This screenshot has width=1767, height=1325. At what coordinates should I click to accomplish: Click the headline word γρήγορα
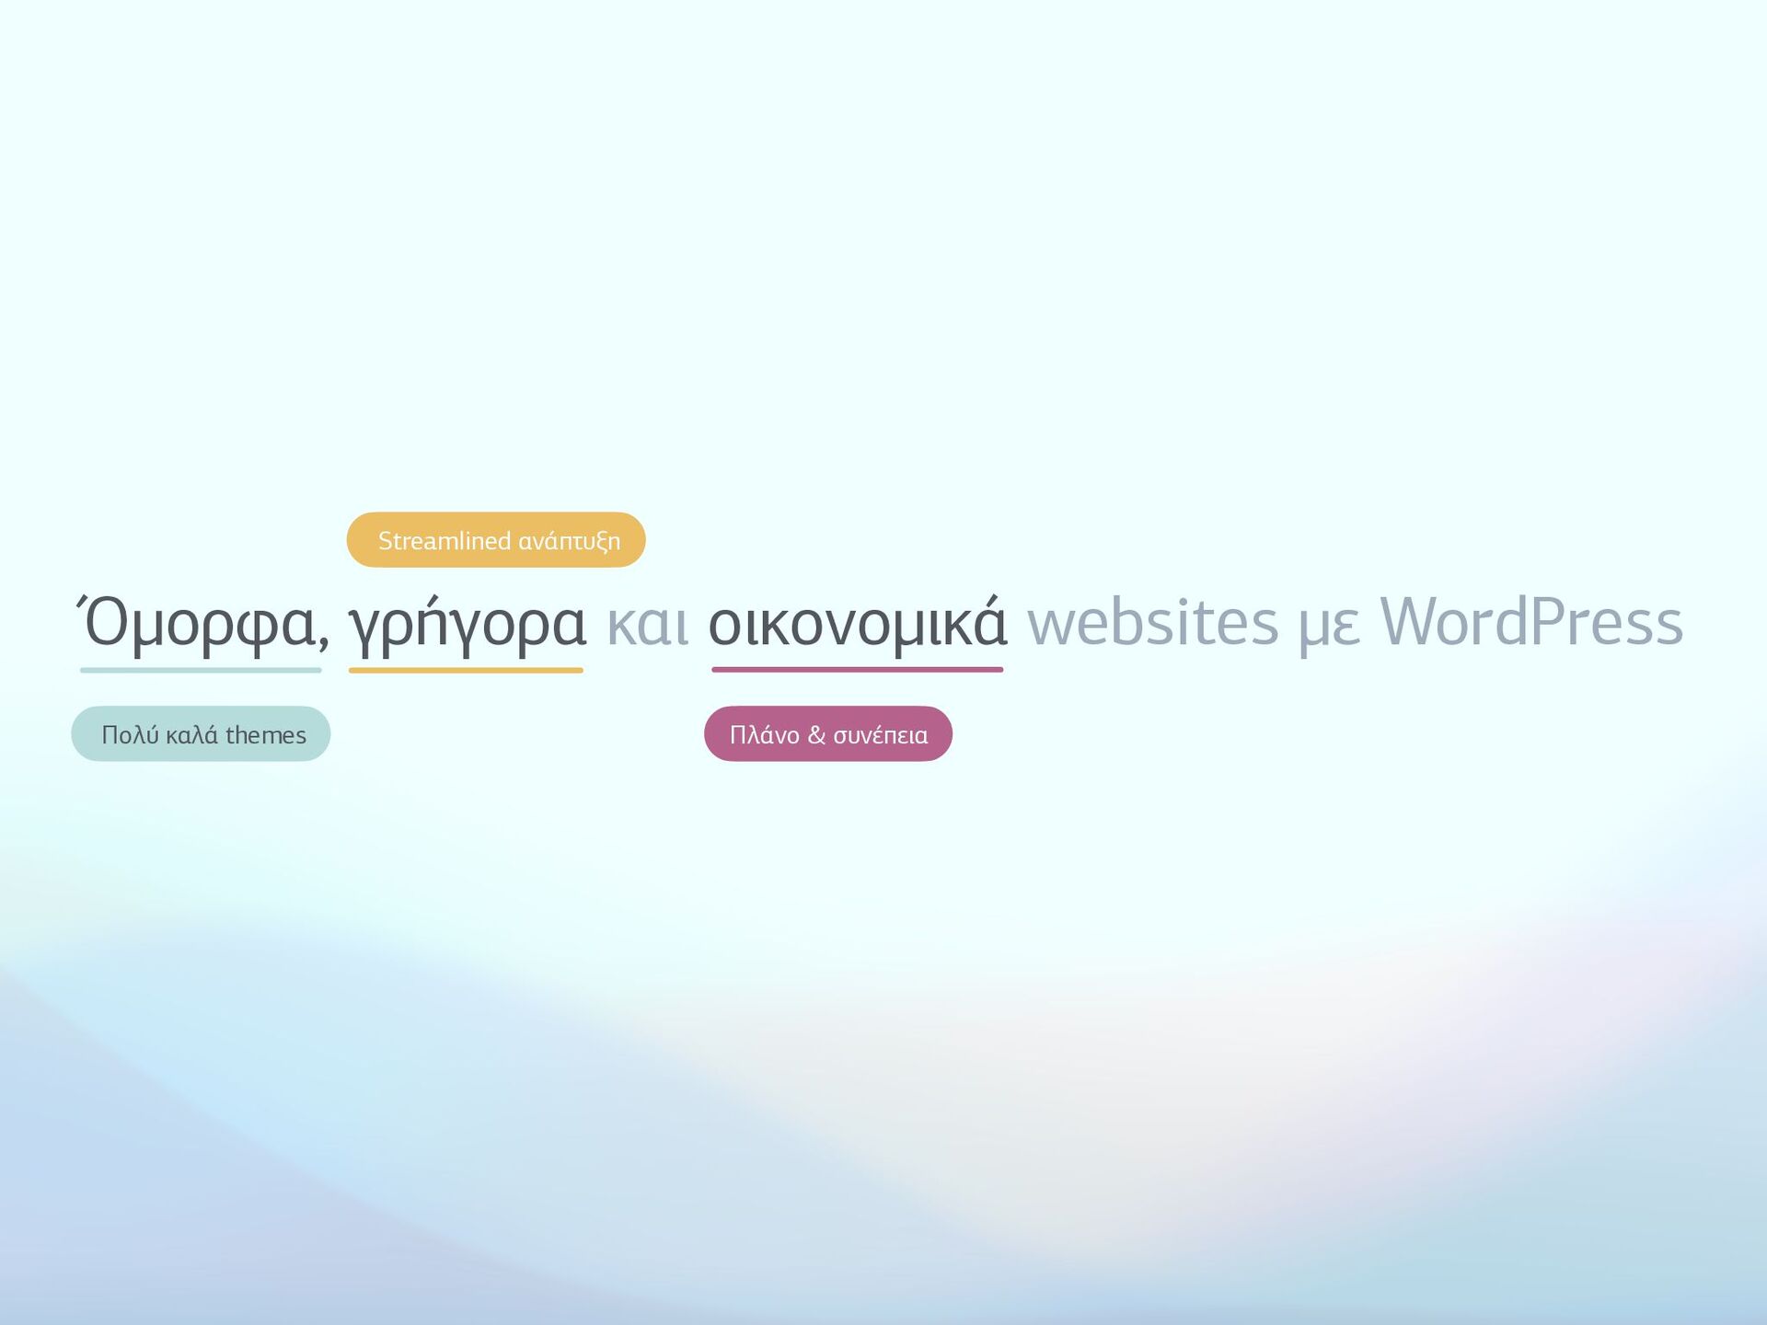tap(467, 624)
